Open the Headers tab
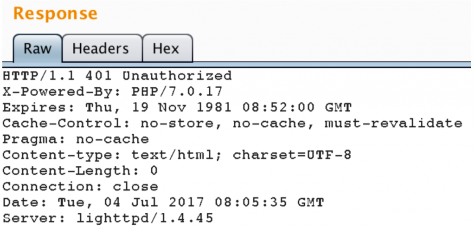Image resolution: width=475 pixels, height=229 pixels. point(101,48)
